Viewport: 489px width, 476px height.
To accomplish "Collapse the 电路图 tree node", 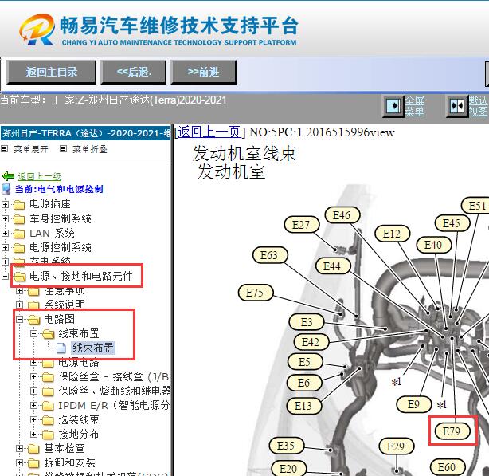I will point(19,319).
